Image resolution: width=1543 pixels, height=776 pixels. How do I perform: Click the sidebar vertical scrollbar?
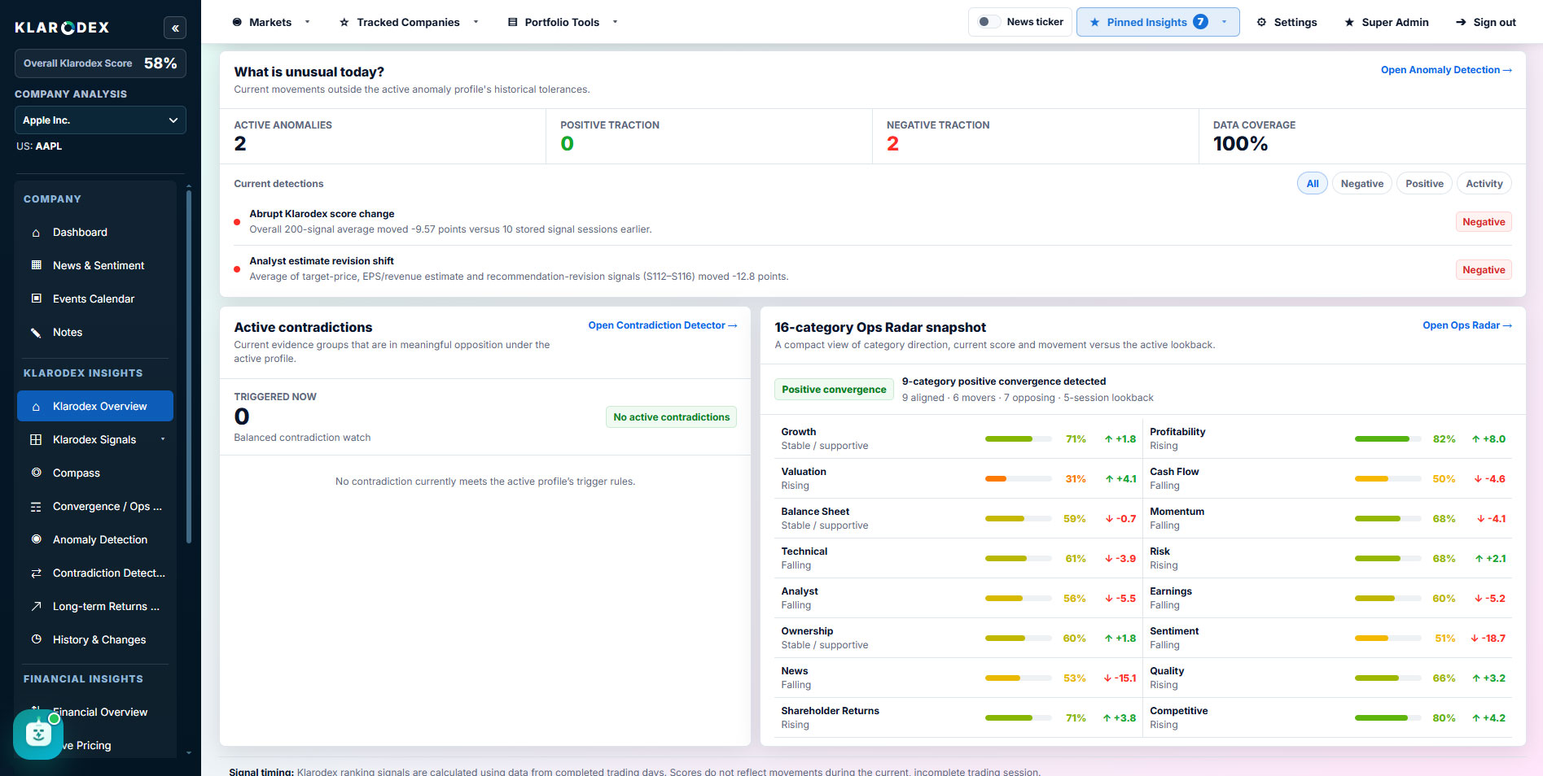click(x=189, y=366)
